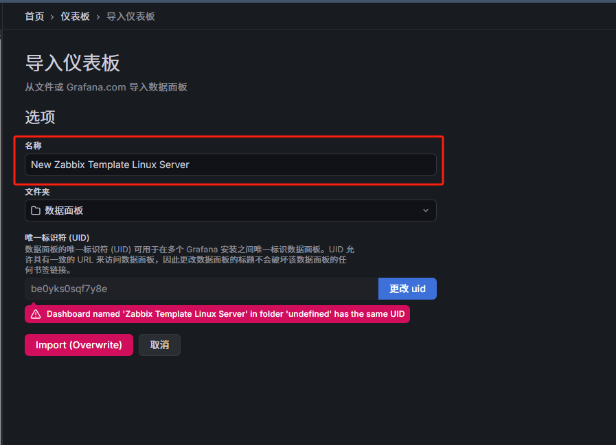Click the folder icon in 数据面板 selector

point(36,211)
